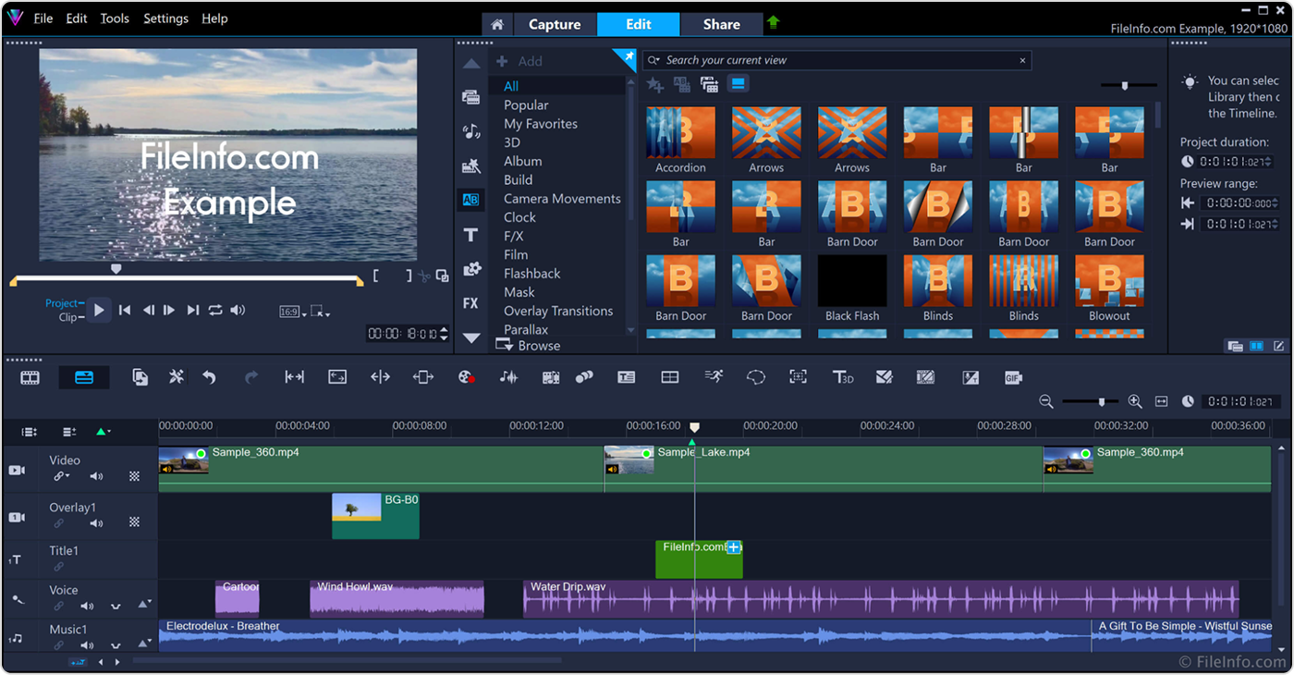This screenshot has height=675, width=1294.
Task: Toggle Video track transparency checkerboard
Action: tap(134, 476)
